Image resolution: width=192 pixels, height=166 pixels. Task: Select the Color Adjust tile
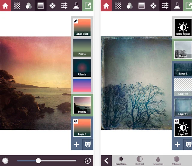pyautogui.click(x=183, y=27)
